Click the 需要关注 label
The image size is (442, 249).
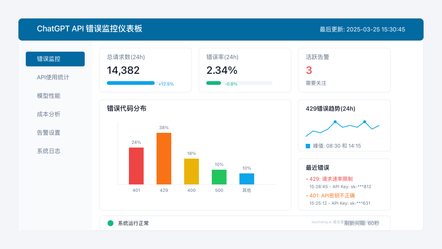[316, 83]
